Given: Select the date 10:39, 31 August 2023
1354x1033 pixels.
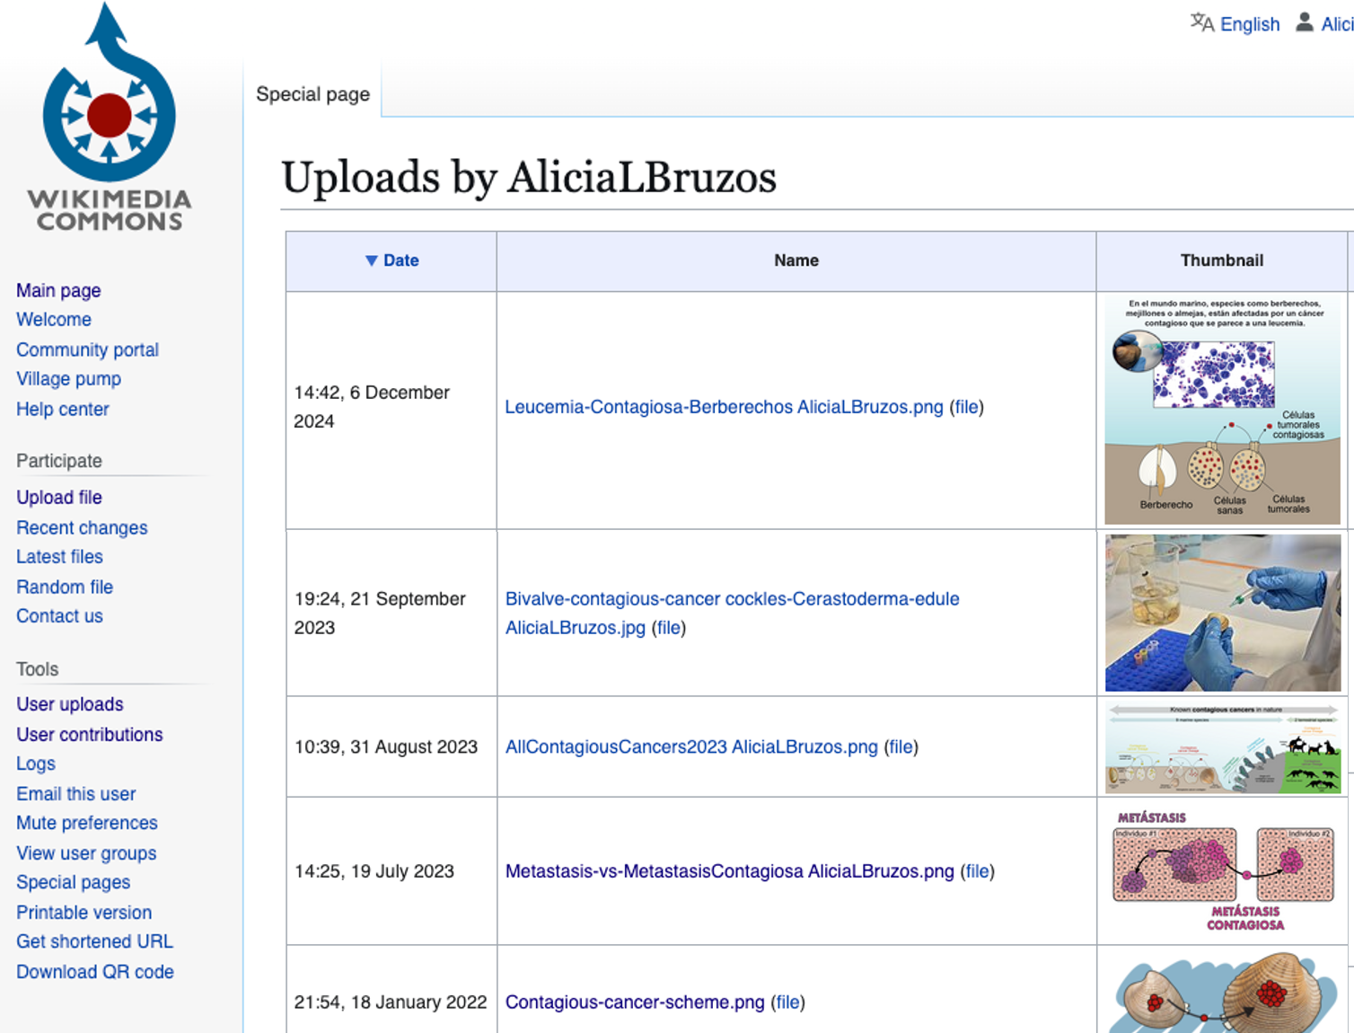Looking at the screenshot, I should click(386, 747).
